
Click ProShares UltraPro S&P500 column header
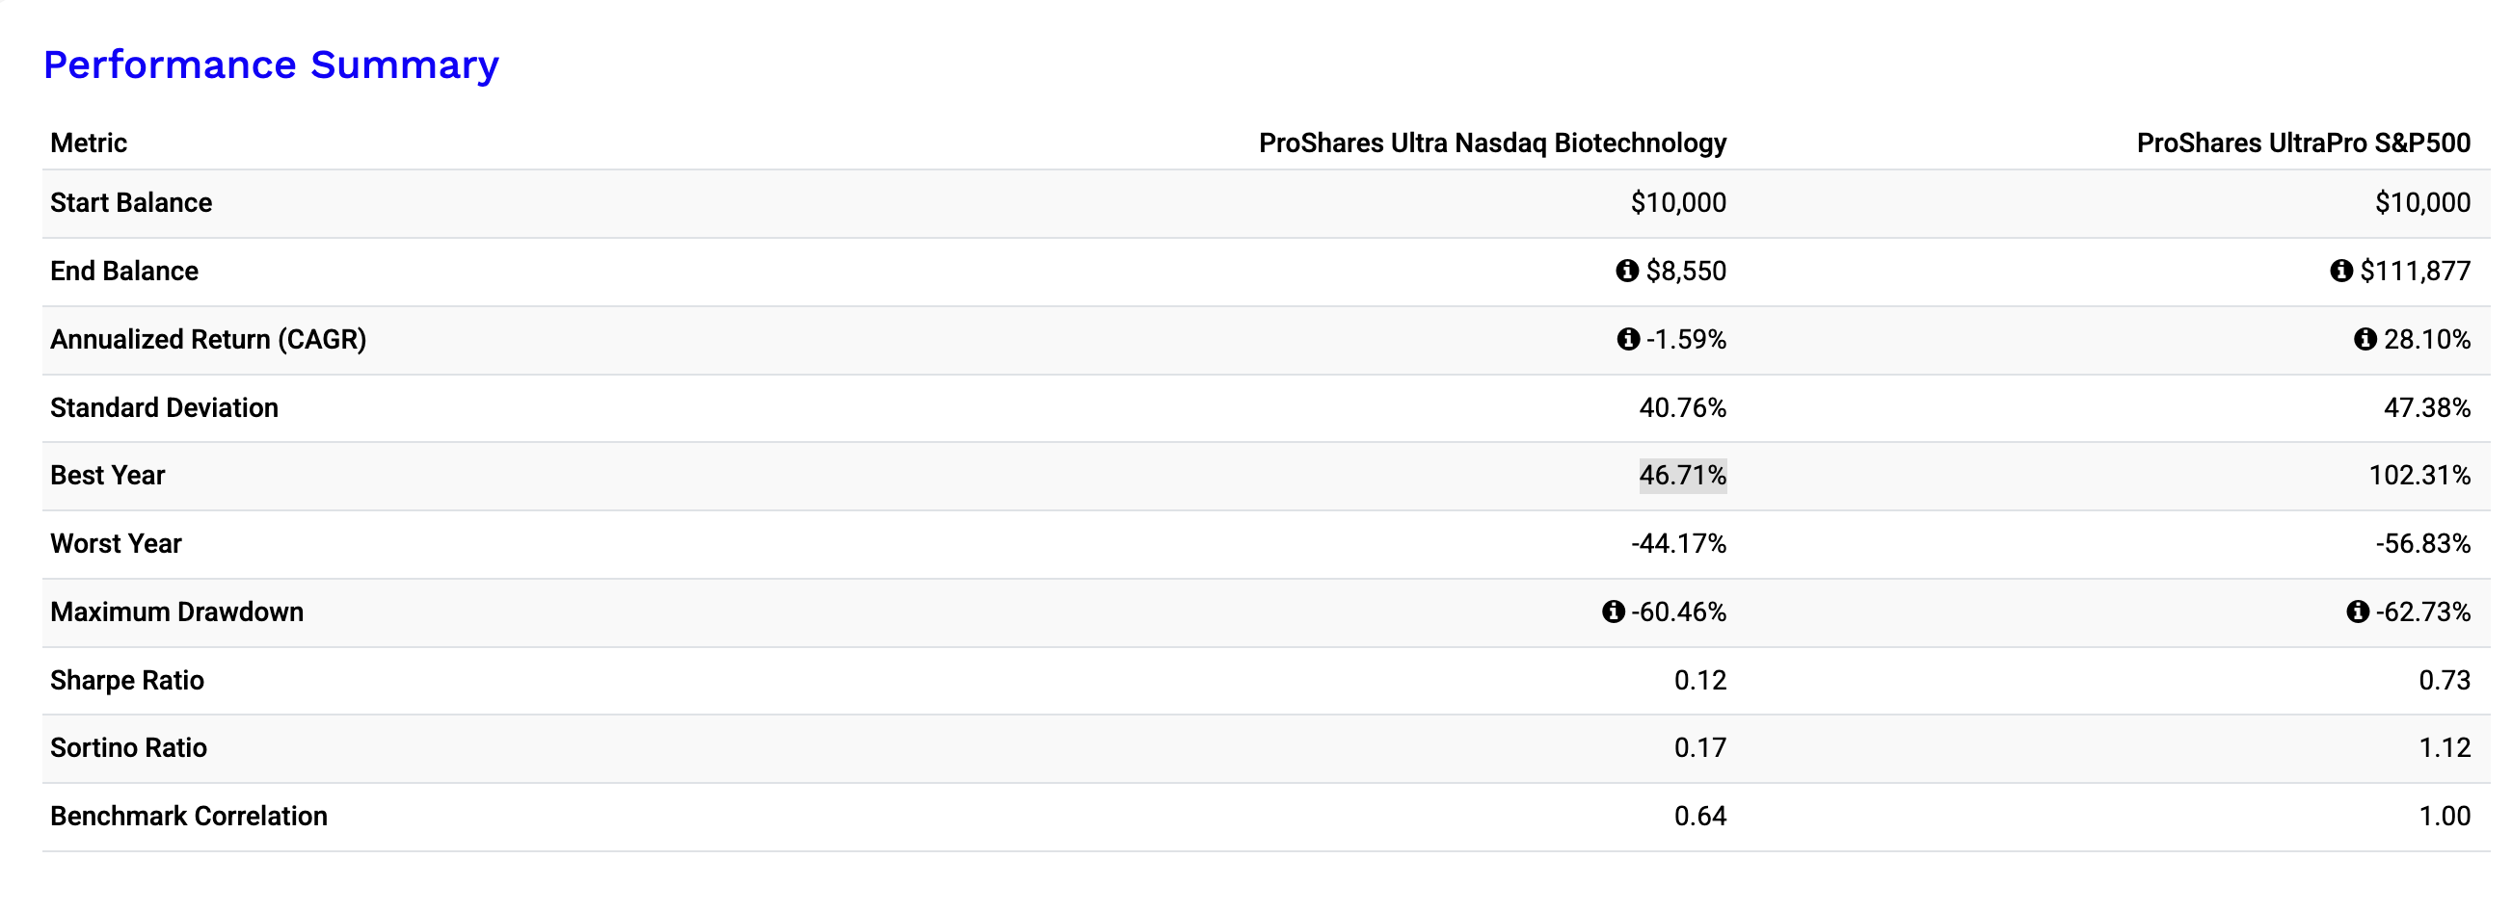(x=2304, y=143)
